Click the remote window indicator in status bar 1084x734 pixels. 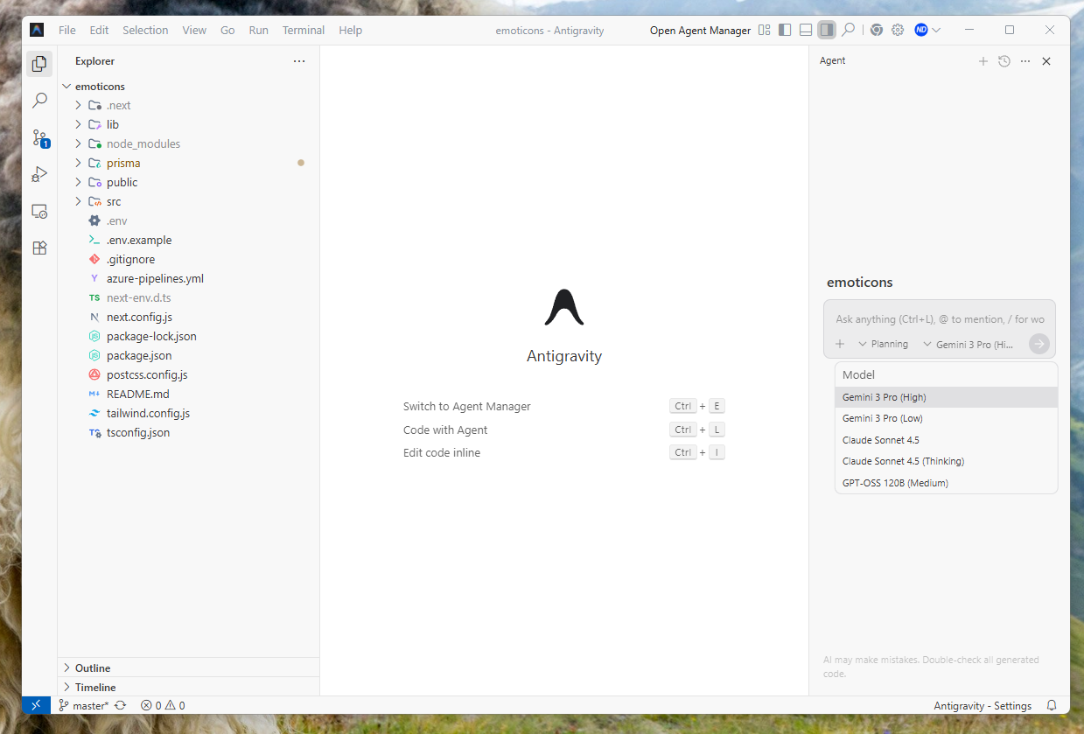(36, 705)
